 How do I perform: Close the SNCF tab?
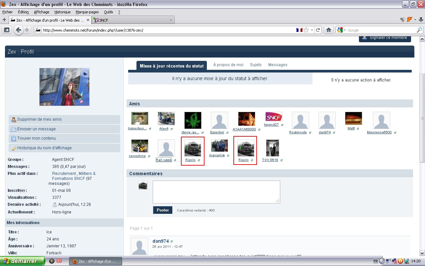click(x=171, y=20)
